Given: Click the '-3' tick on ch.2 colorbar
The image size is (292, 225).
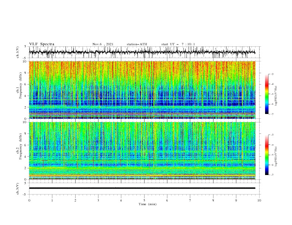Looking at the screenshot, I should tap(272, 135).
